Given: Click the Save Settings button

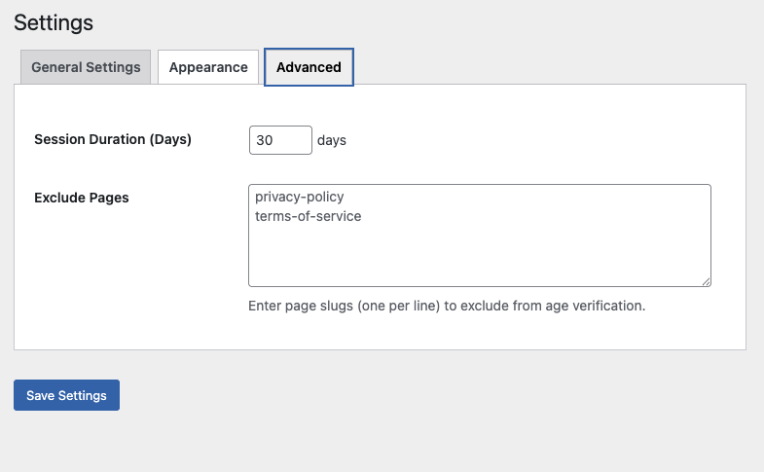Looking at the screenshot, I should coord(66,395).
